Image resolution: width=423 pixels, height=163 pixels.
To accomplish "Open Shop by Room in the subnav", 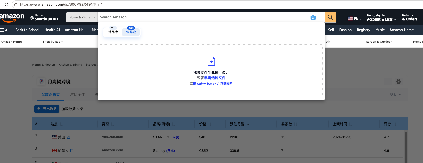I will [53, 42].
